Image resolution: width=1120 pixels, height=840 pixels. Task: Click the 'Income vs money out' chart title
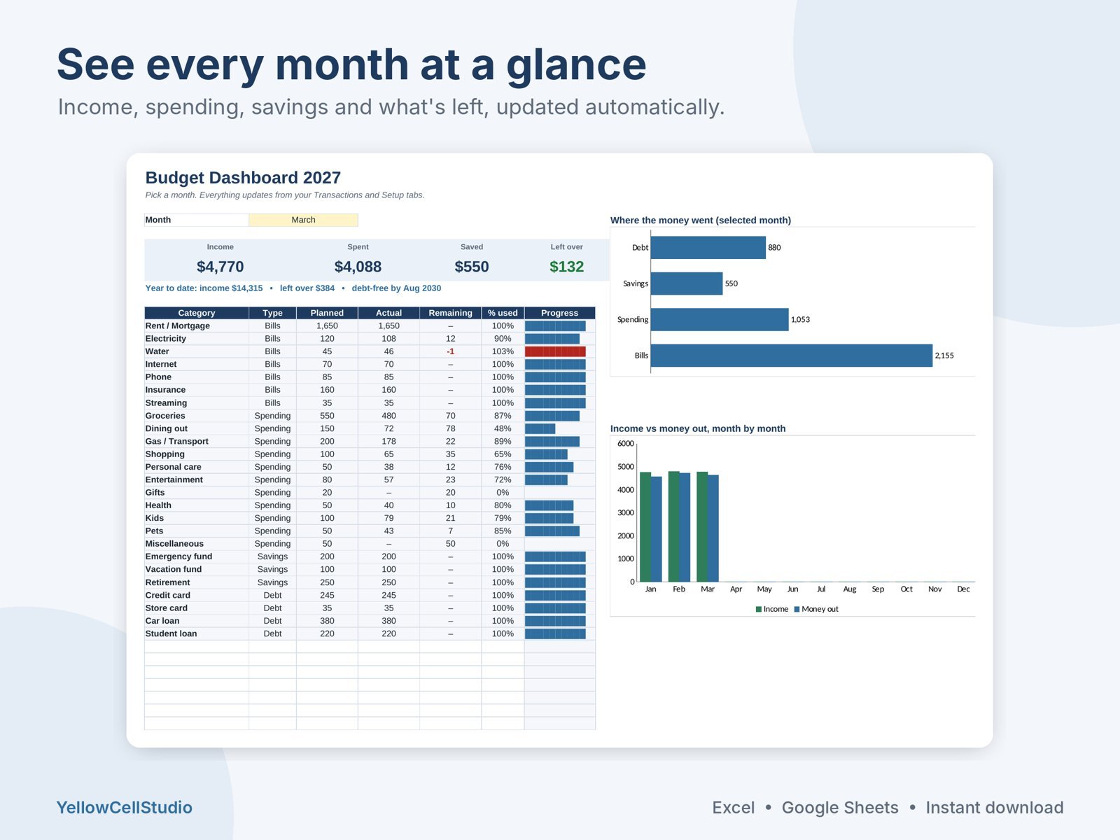tap(698, 428)
